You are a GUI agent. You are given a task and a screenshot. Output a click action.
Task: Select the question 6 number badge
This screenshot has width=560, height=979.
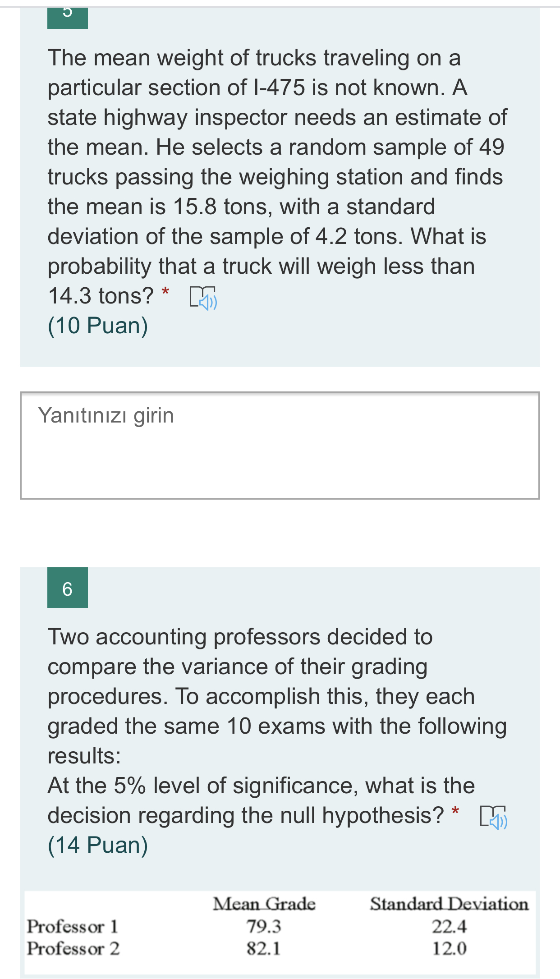pos(68,589)
